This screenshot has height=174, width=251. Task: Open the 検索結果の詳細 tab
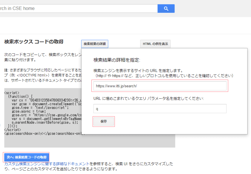(95, 44)
